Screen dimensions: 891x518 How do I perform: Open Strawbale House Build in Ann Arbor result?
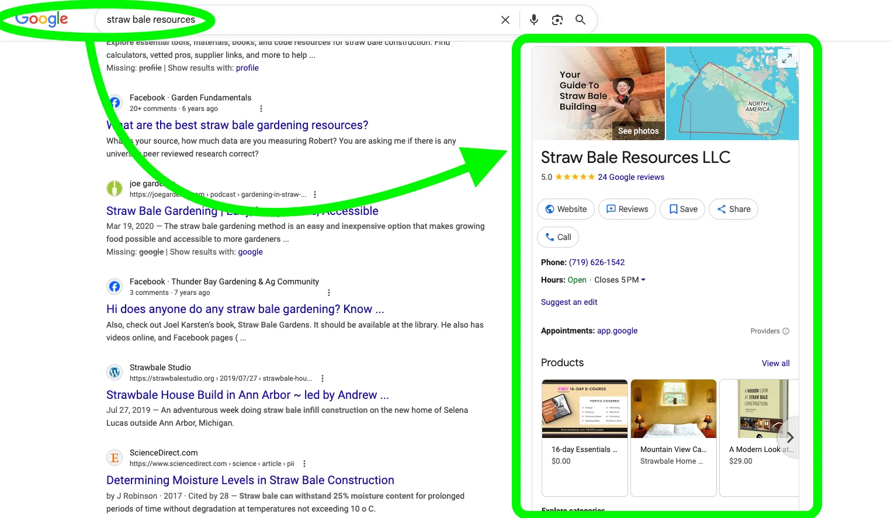point(248,395)
